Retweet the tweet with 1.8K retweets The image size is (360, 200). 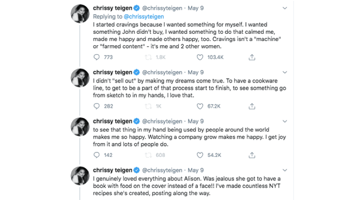[148, 57]
